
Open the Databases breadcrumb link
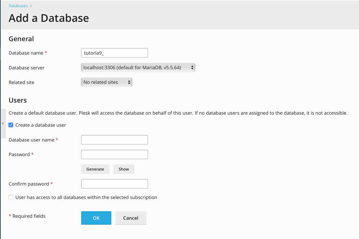tap(18, 5)
